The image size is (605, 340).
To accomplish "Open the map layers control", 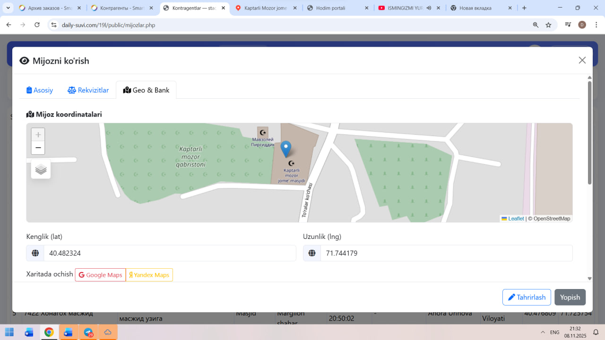I will click(x=41, y=169).
